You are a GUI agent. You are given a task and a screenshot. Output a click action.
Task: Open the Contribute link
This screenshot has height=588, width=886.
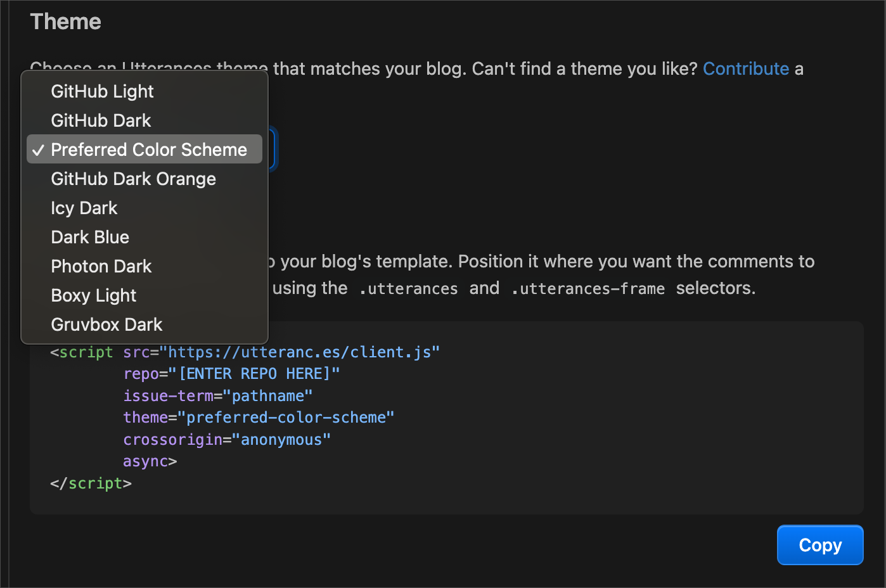[746, 68]
